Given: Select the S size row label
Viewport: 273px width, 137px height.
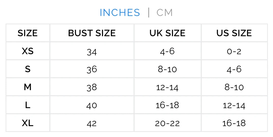Looking at the screenshot, I should [x=27, y=69].
